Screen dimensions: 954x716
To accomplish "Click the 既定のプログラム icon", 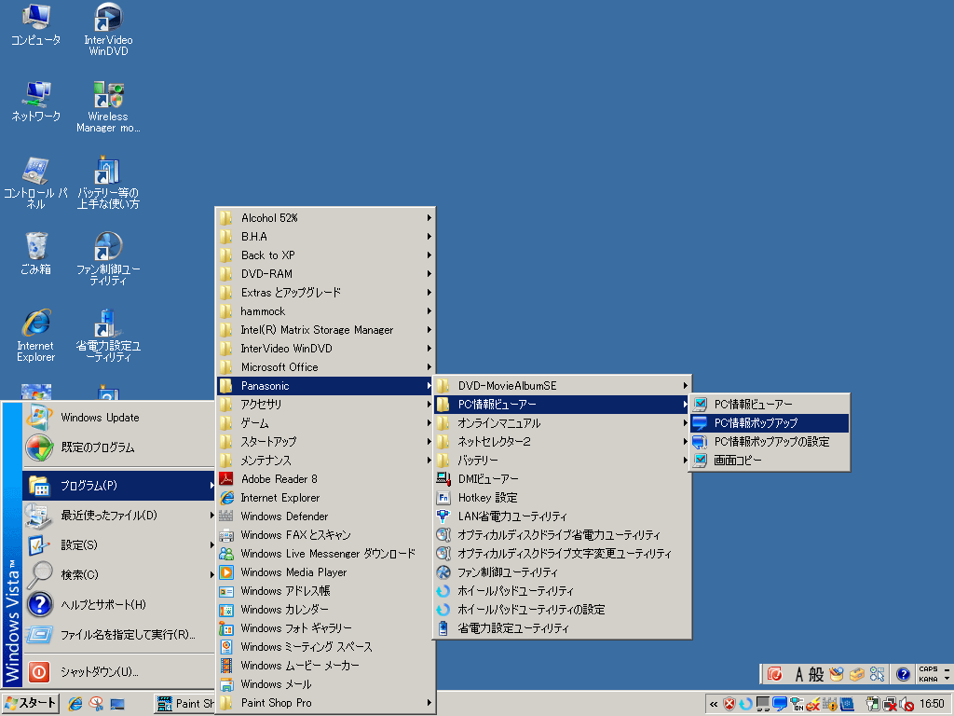I will (38, 447).
